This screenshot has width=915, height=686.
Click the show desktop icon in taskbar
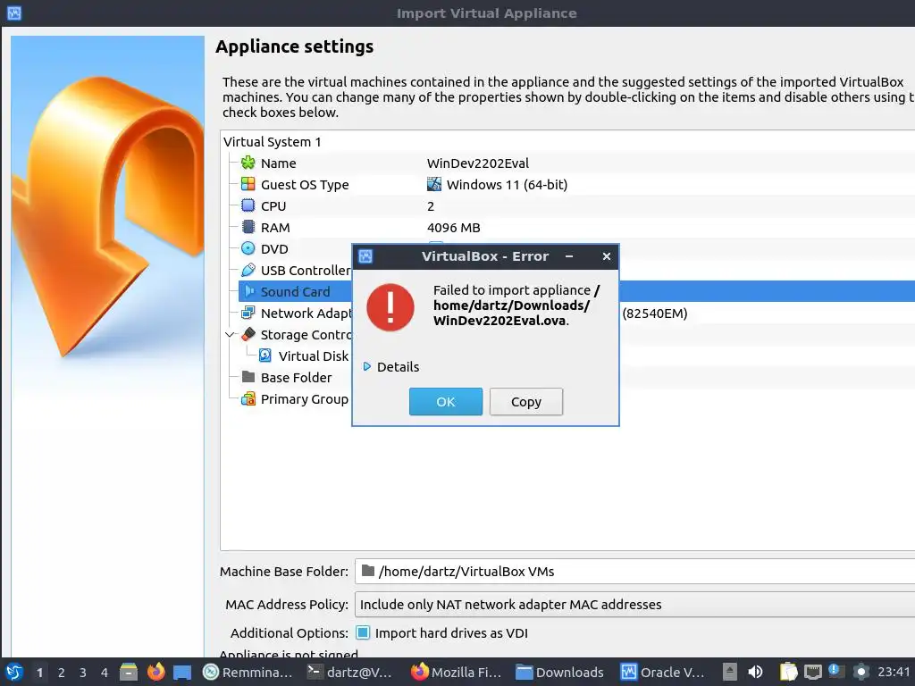[x=182, y=673]
